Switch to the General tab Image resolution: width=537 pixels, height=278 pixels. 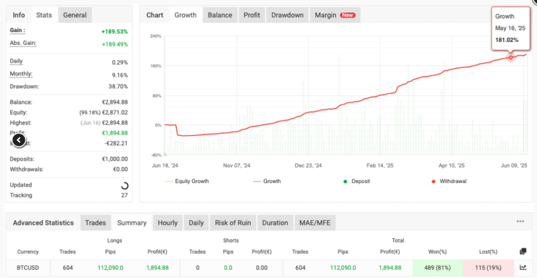pyautogui.click(x=75, y=15)
